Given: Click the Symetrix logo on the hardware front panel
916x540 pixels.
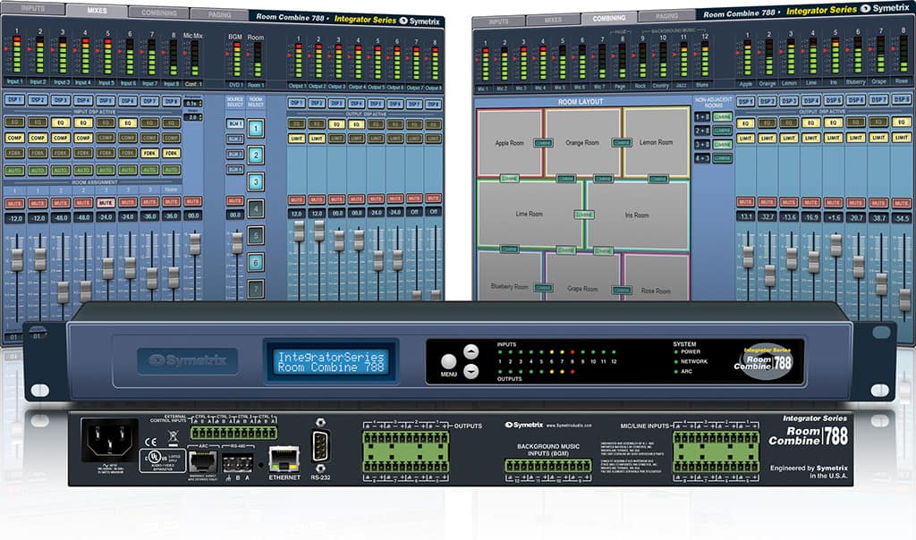Looking at the screenshot, I should (188, 361).
